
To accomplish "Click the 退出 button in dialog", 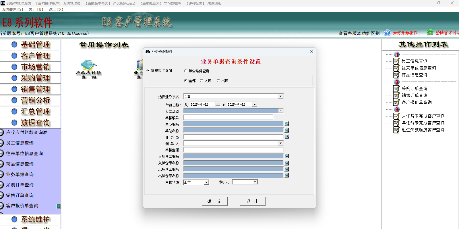I will 252,202.
